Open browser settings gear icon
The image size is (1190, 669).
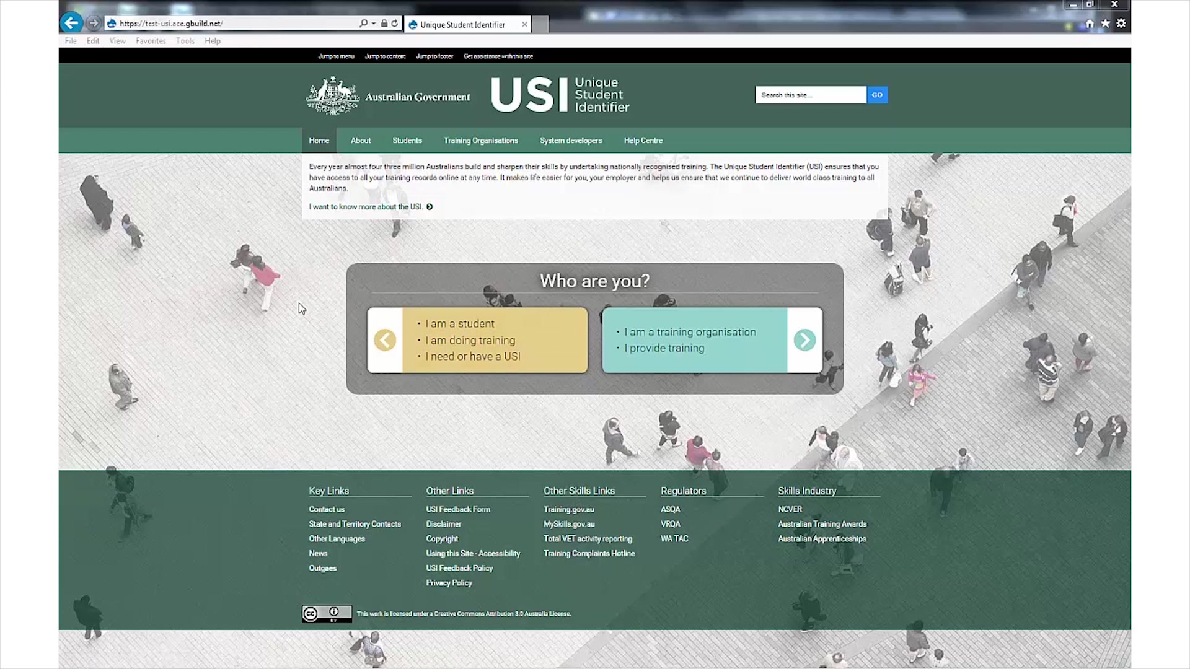point(1121,24)
